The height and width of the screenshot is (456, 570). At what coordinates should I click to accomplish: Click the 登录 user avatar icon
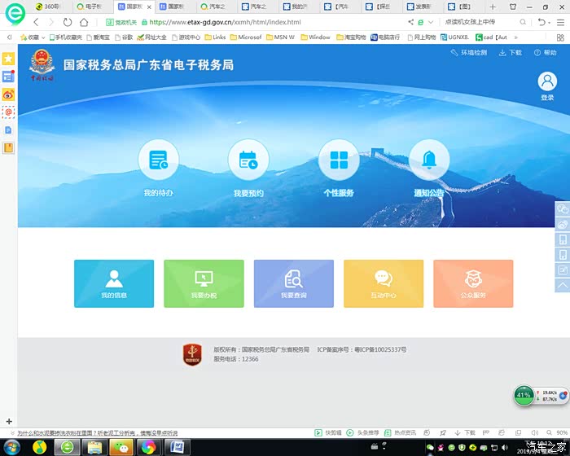pyautogui.click(x=547, y=81)
